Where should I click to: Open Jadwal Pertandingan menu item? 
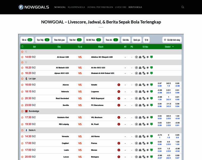100,7
